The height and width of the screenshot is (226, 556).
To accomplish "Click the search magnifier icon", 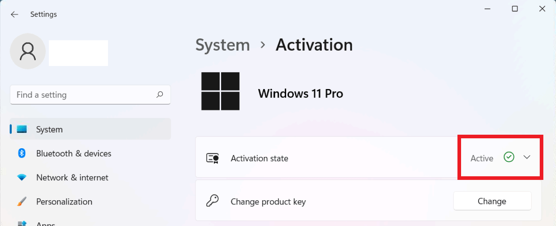I will 160,95.
